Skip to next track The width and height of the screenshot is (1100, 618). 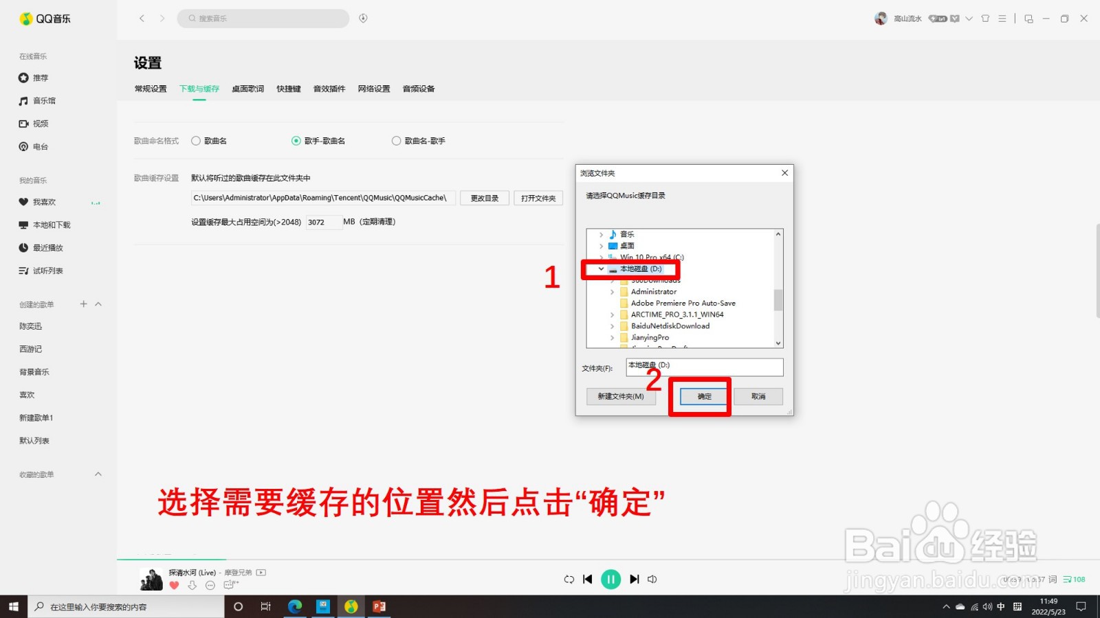634,580
